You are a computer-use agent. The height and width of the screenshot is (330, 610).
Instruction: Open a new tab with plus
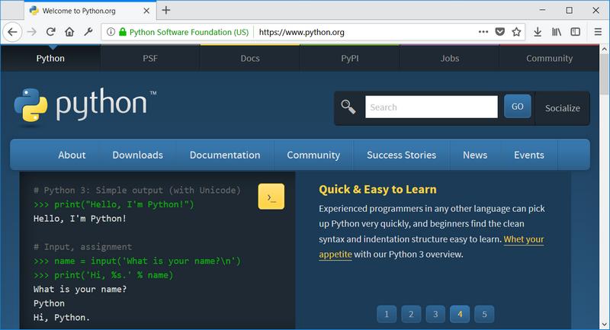[x=166, y=10]
